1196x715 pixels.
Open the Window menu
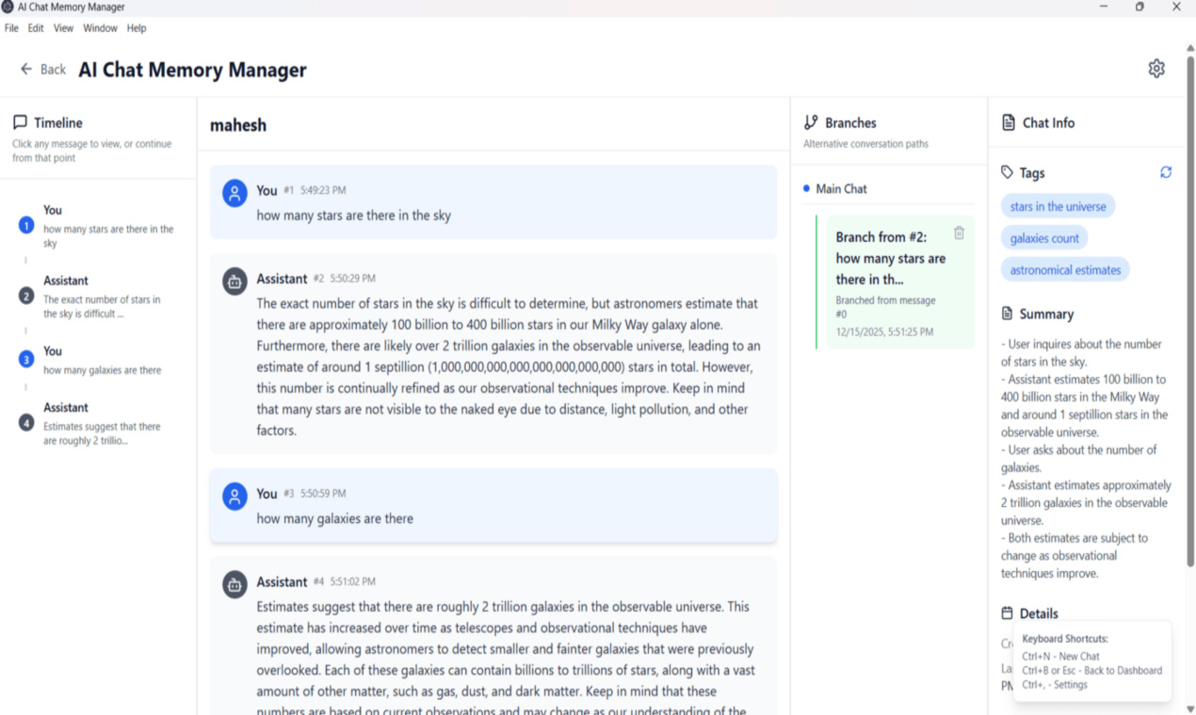point(100,27)
